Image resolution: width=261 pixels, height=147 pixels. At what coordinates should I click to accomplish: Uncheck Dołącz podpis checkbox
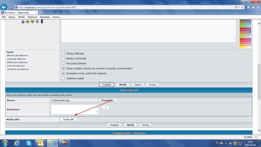(63, 68)
